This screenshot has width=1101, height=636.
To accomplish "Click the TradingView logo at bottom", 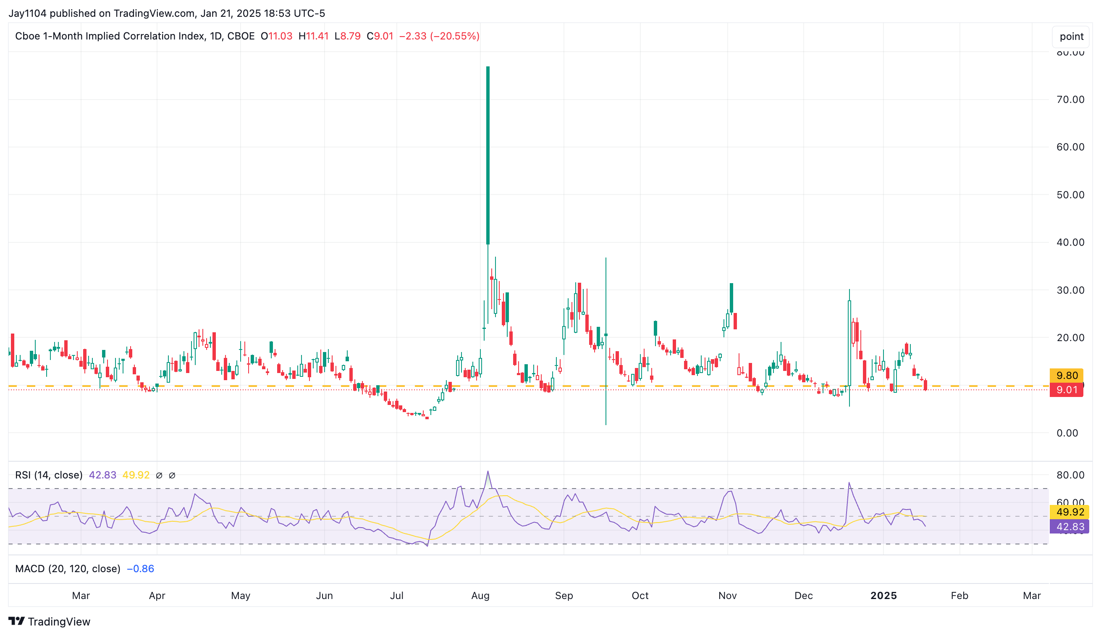I will coord(49,621).
